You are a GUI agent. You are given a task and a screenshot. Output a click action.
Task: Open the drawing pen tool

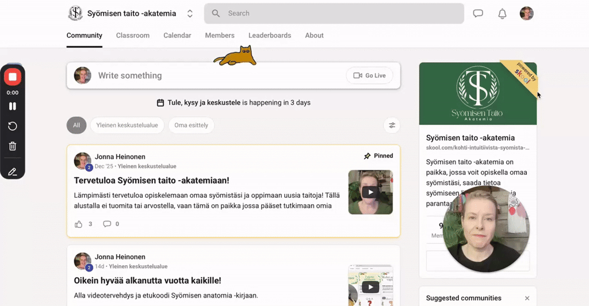(13, 172)
